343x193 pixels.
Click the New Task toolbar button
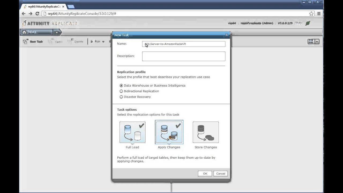(x=33, y=42)
